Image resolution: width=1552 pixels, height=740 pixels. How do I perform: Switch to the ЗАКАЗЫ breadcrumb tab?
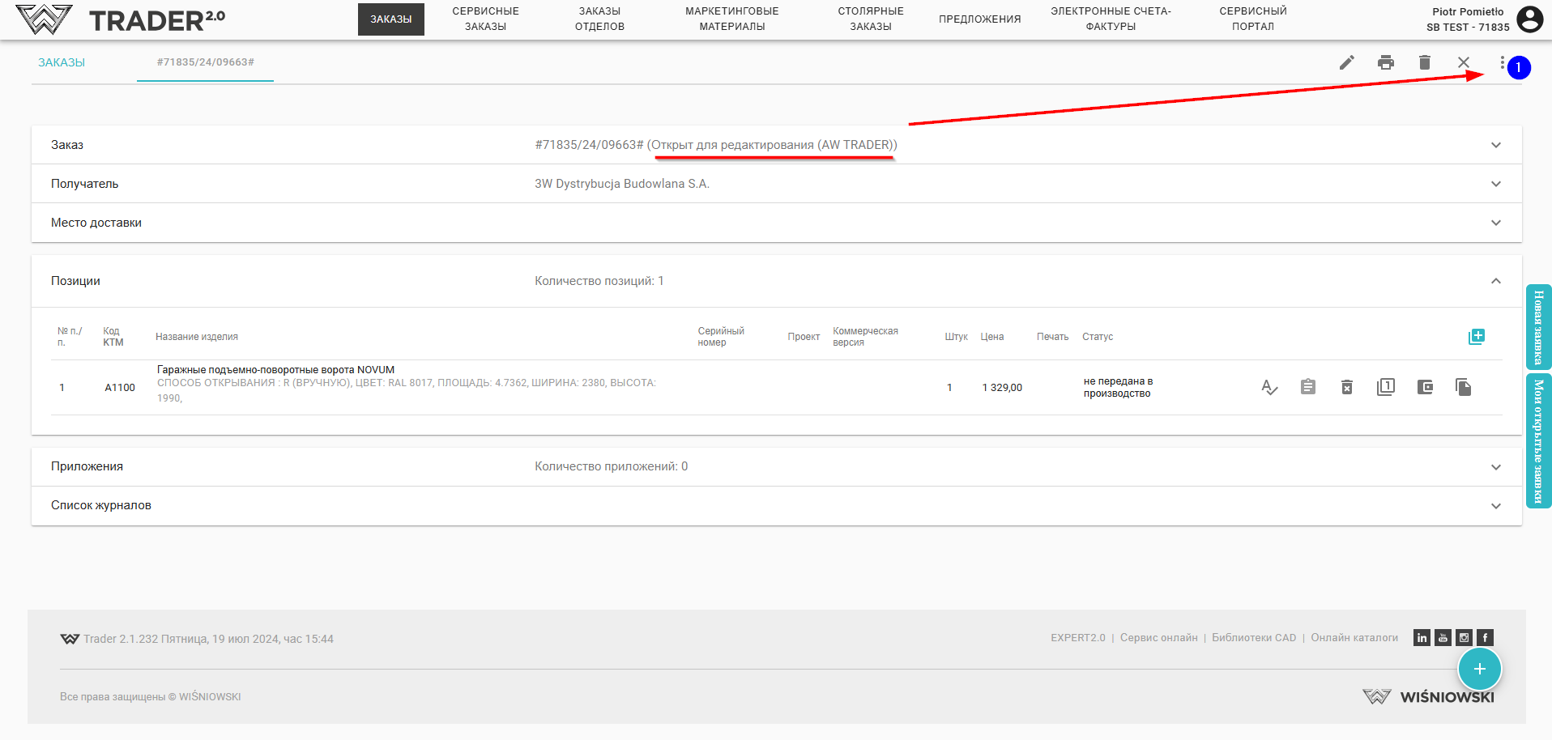tap(62, 62)
